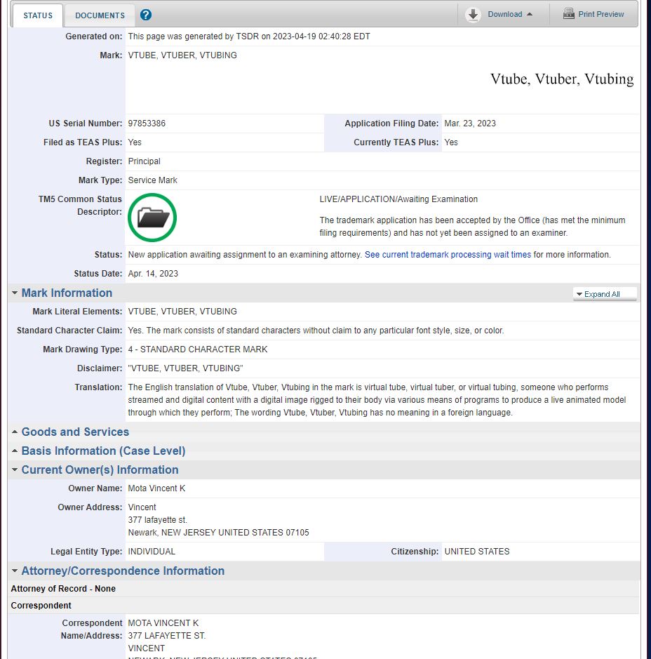The height and width of the screenshot is (659, 651).
Task: Click the Download arrow icon
Action: click(473, 14)
